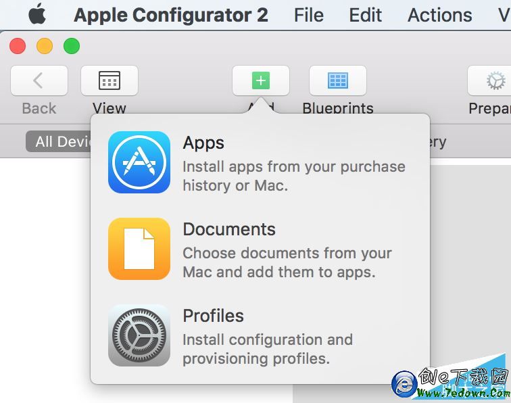This screenshot has height=403, width=511.
Task: Choose the yellow Documents icon
Action: [x=139, y=249]
